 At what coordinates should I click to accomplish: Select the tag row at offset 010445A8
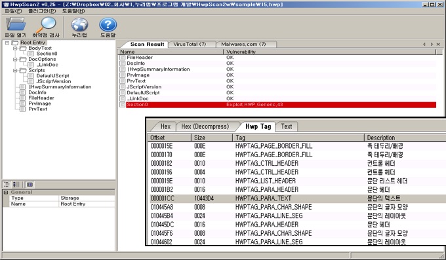pos(298,207)
